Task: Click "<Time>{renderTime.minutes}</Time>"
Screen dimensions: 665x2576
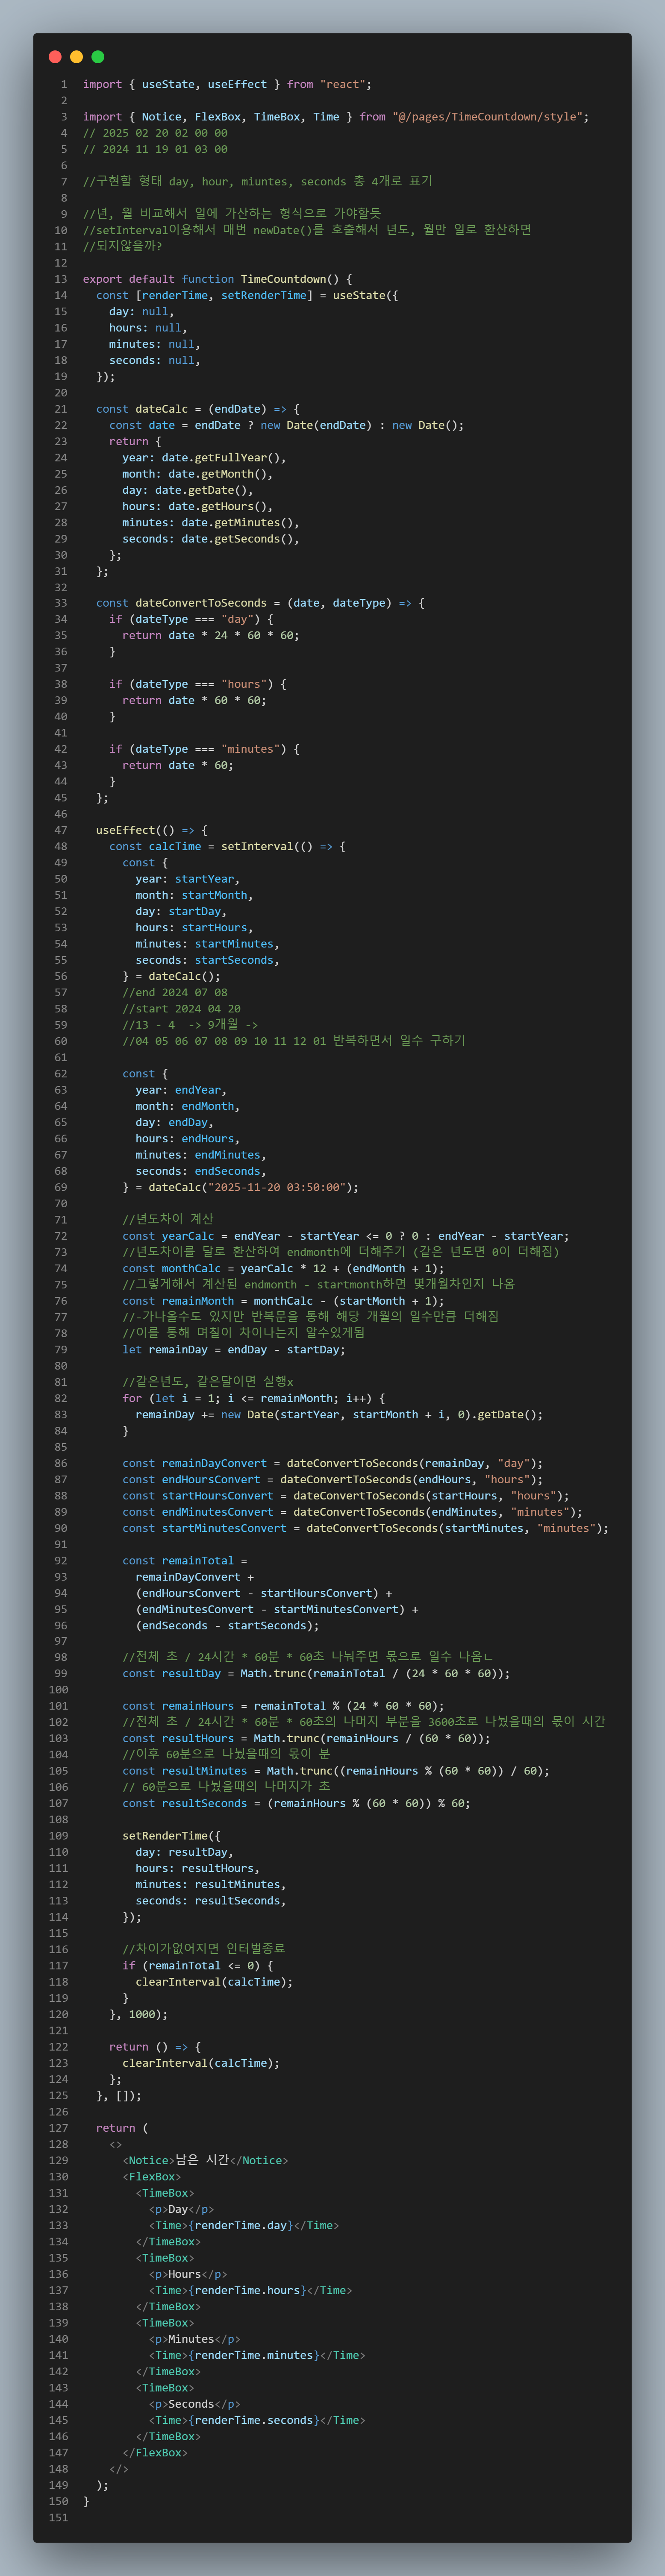Action: pos(257,2355)
